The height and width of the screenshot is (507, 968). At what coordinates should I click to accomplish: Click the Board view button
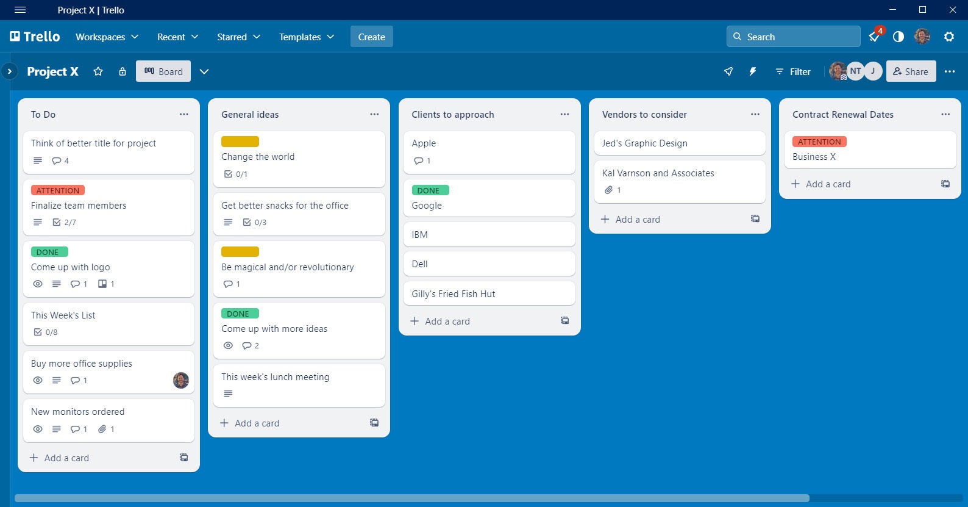[163, 71]
